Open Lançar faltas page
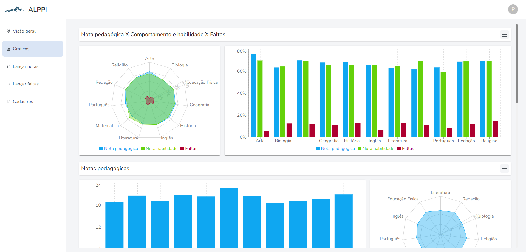 click(33, 84)
